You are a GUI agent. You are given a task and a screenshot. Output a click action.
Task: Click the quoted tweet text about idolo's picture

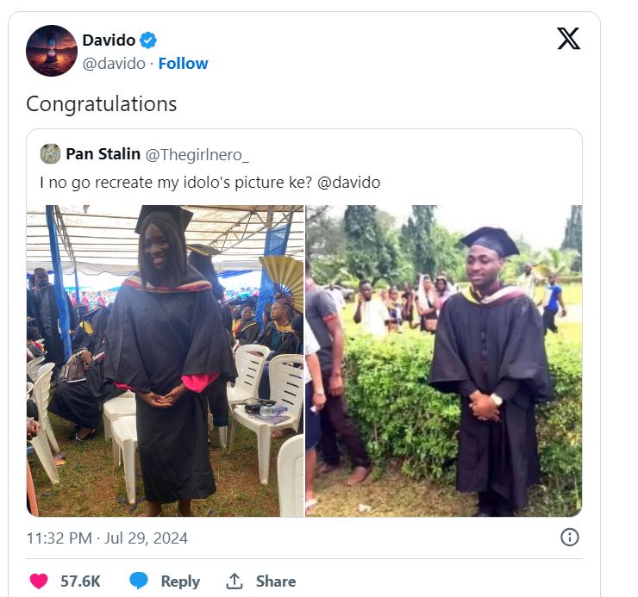(210, 183)
